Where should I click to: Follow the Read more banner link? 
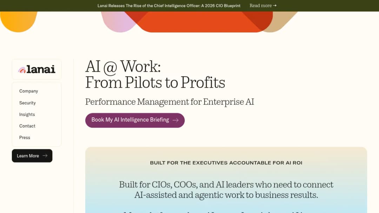click(263, 6)
